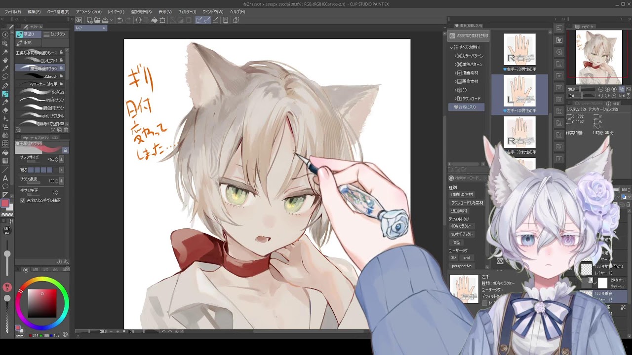Click the help question mark icon

(x=236, y=20)
